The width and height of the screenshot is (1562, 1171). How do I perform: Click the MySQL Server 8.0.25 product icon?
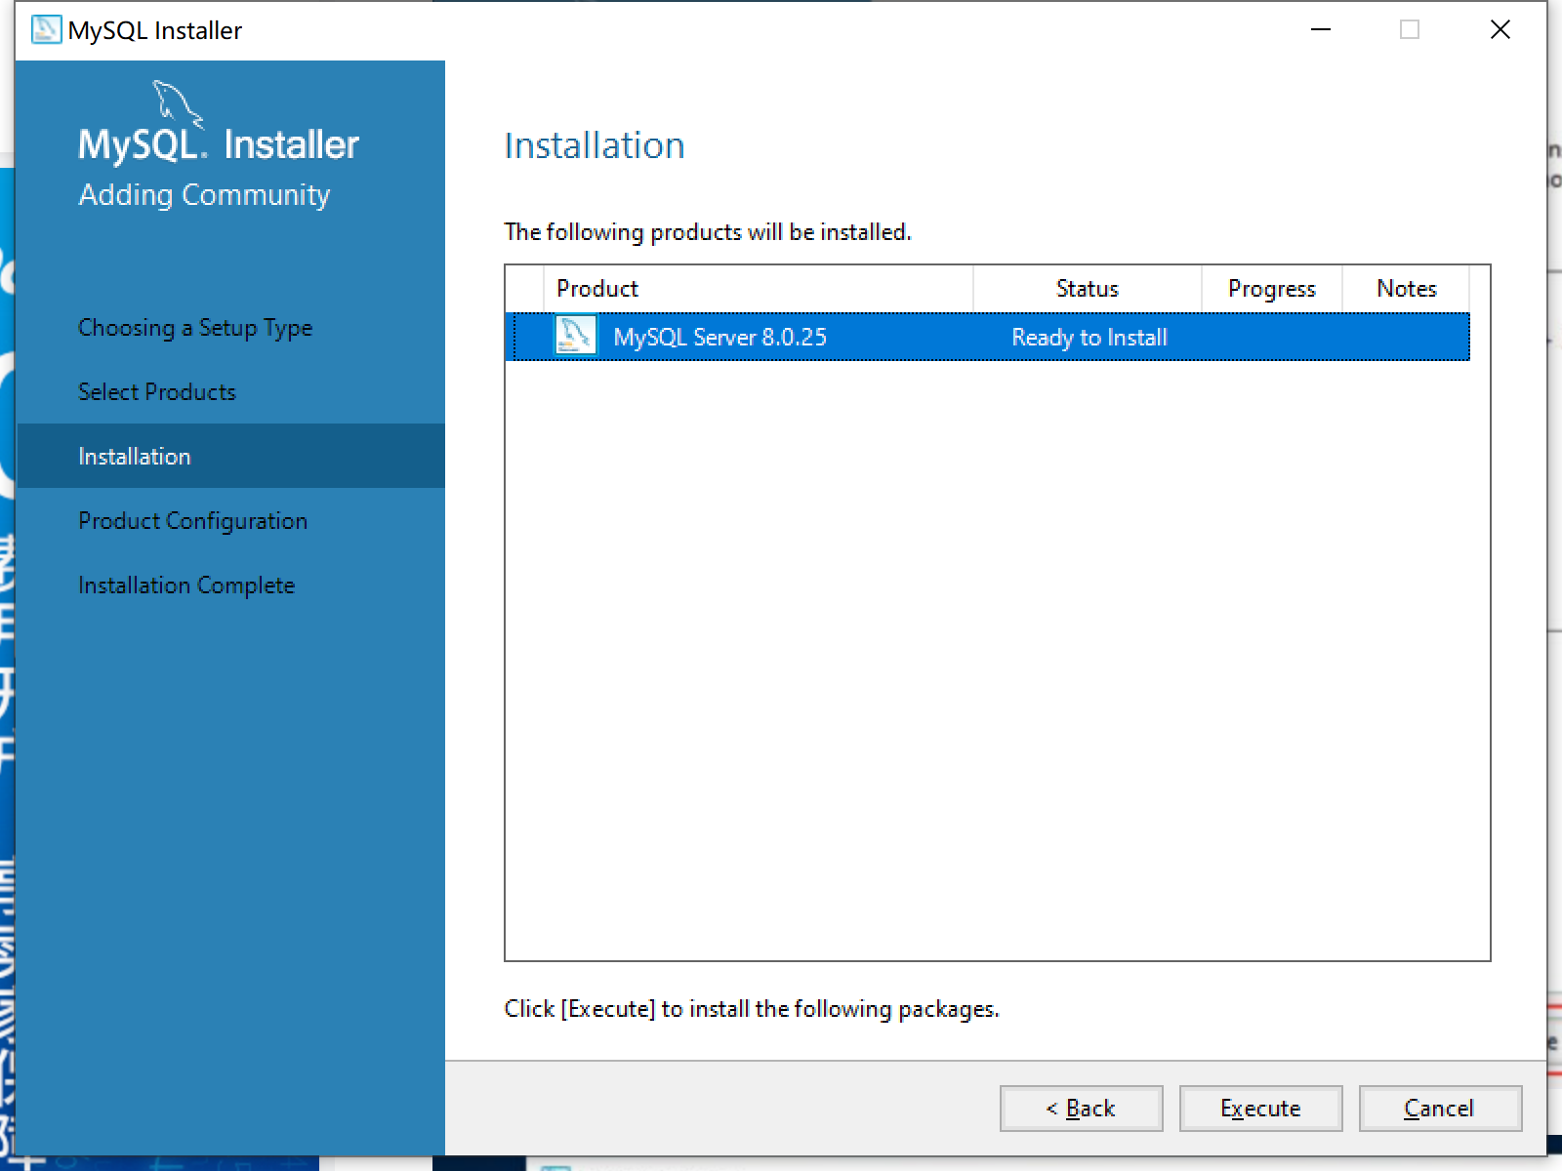click(575, 337)
